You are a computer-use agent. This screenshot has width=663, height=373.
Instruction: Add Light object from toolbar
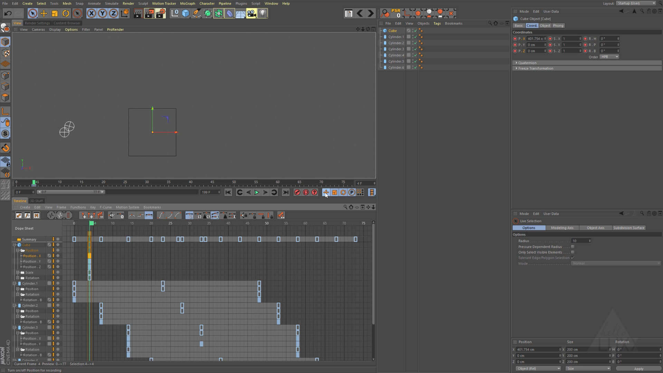click(262, 13)
